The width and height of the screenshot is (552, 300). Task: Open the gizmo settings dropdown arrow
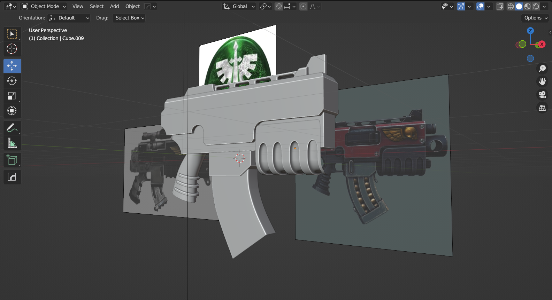click(x=469, y=6)
